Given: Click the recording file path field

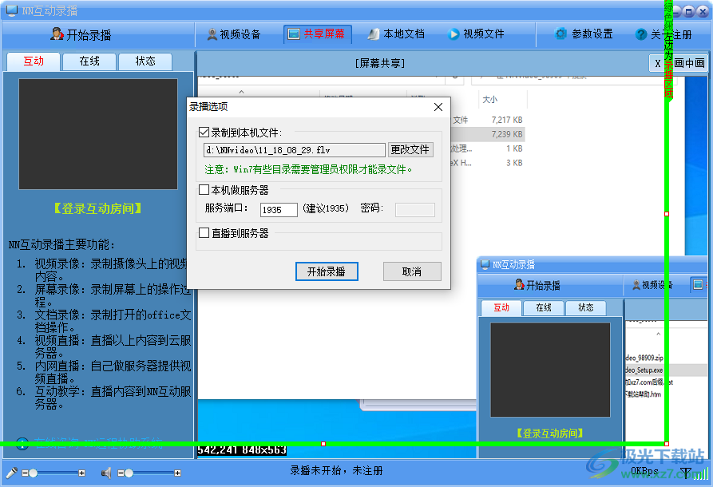Looking at the screenshot, I should (295, 150).
